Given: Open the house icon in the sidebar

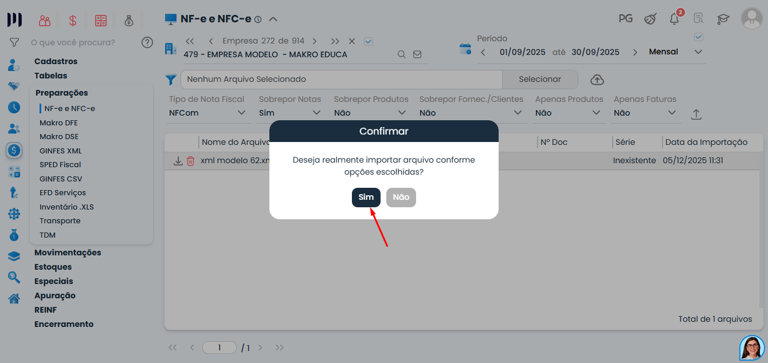Looking at the screenshot, I should pos(14,298).
